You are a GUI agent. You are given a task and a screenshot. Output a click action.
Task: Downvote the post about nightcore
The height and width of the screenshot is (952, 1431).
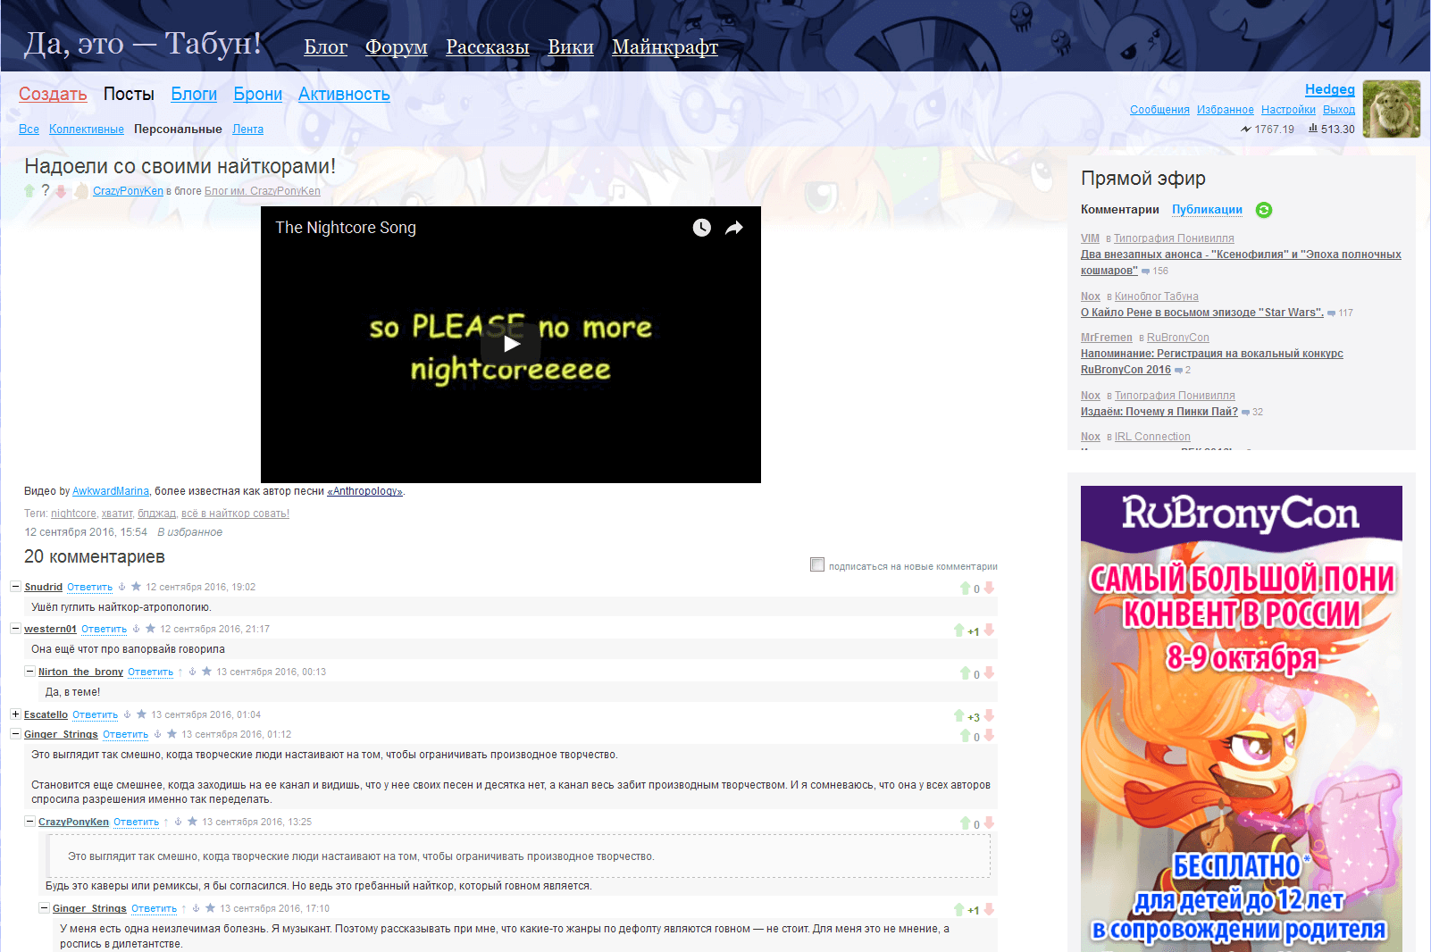(61, 190)
